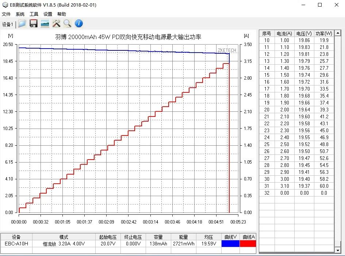Select power cell 43.1 in row 22
Screen dimensions: 345x256
click(324, 123)
